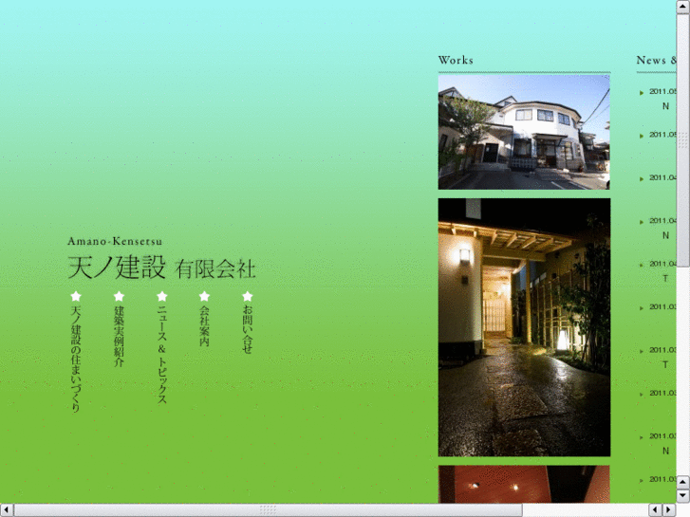Open night entrance pathway photo

(x=524, y=327)
